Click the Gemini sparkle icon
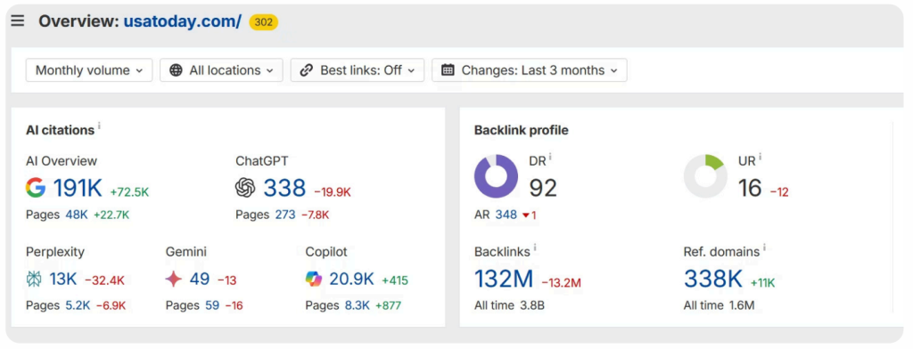Viewport: 913px width, 349px height. coord(174,280)
